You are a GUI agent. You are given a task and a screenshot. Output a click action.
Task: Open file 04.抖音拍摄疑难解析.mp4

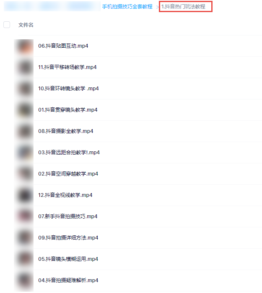point(68,280)
